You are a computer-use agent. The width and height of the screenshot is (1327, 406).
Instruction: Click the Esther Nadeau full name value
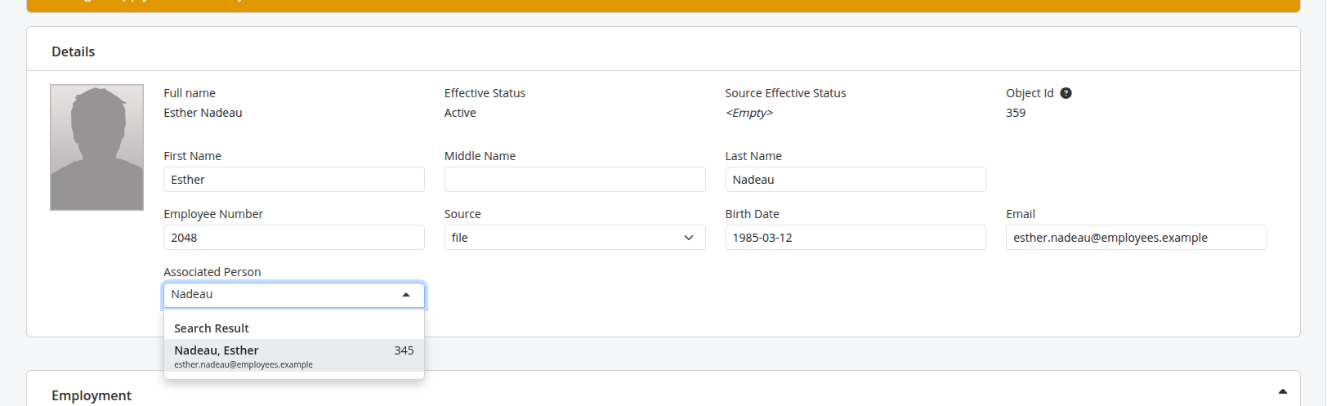point(203,113)
